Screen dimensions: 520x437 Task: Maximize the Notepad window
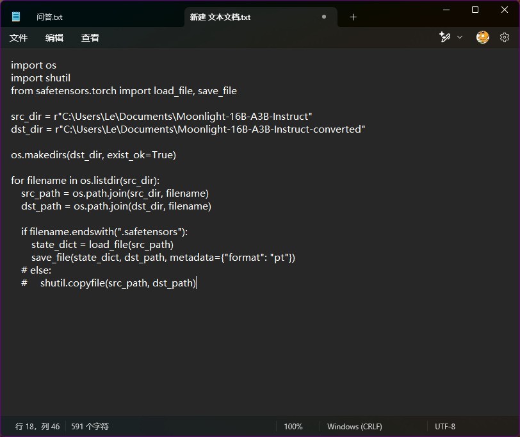pos(475,10)
